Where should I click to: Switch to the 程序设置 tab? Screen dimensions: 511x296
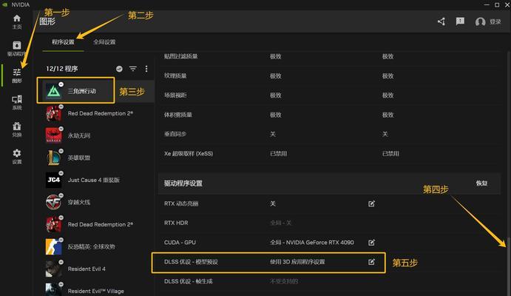(63, 42)
